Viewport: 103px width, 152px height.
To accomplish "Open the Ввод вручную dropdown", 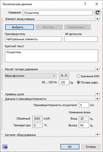I will click(x=30, y=76).
